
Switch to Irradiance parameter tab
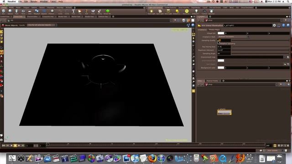tap(202, 30)
